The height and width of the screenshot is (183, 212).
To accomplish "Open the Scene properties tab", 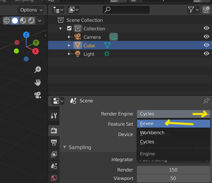I will pos(54,166).
